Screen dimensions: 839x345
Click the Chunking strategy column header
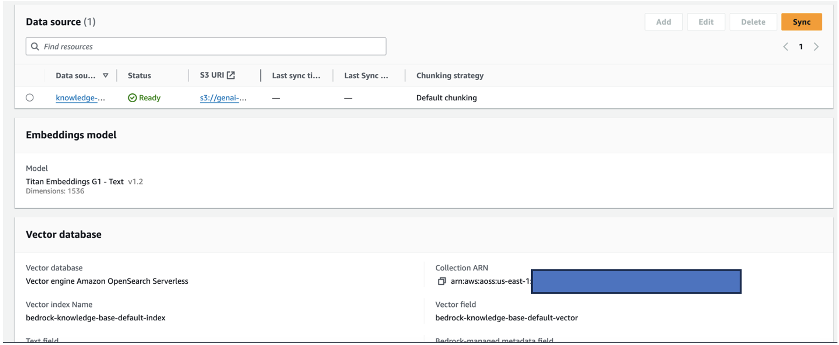click(x=450, y=76)
